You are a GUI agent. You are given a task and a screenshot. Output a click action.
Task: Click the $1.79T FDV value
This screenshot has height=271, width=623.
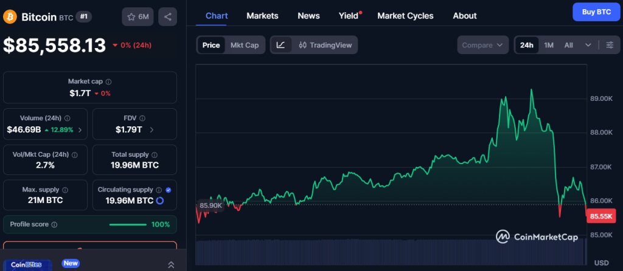(x=129, y=130)
